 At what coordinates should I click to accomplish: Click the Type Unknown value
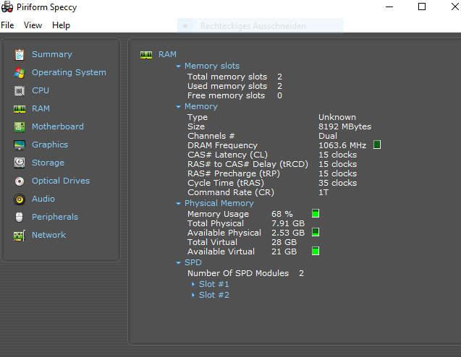(x=337, y=117)
